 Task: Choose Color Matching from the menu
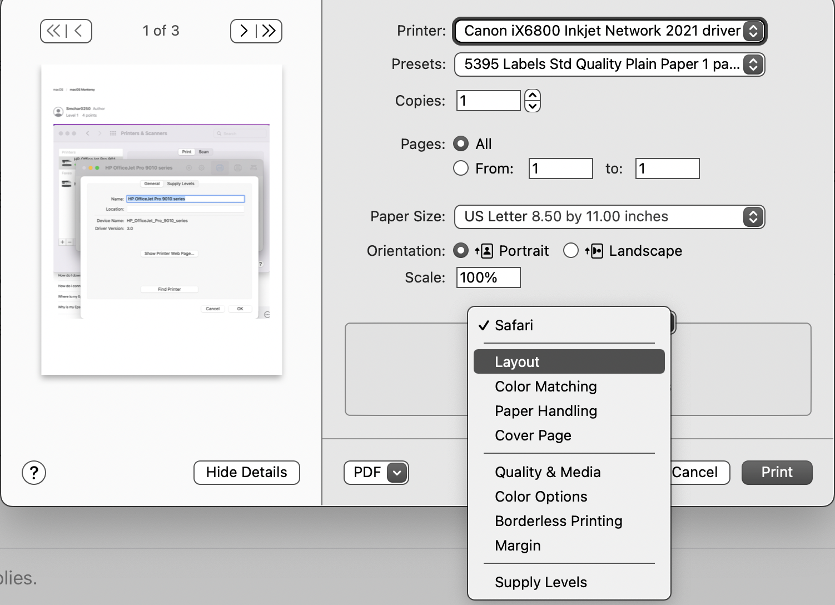(569, 386)
